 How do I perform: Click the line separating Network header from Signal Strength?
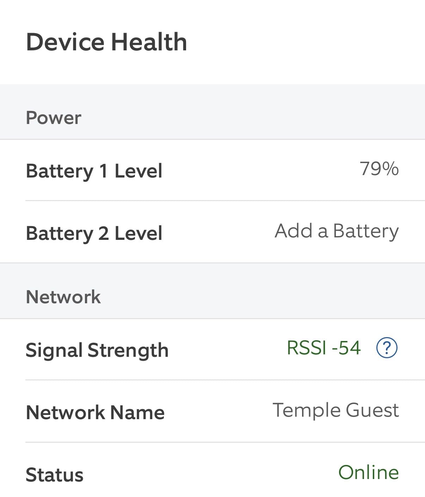click(212, 319)
